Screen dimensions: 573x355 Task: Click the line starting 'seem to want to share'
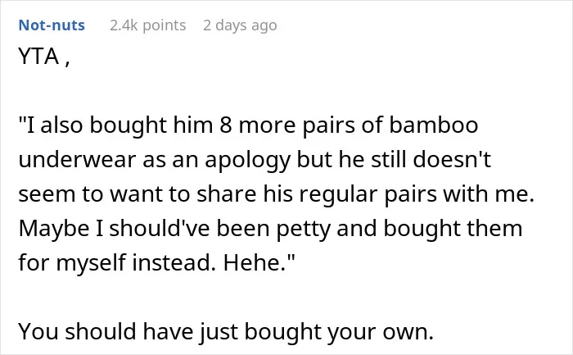tap(277, 194)
